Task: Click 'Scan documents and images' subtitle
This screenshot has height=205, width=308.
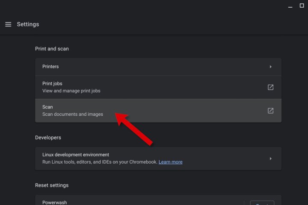Action: pos(73,114)
